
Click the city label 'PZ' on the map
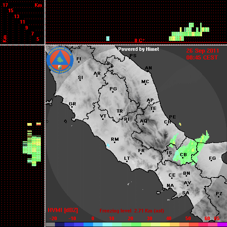219,194
